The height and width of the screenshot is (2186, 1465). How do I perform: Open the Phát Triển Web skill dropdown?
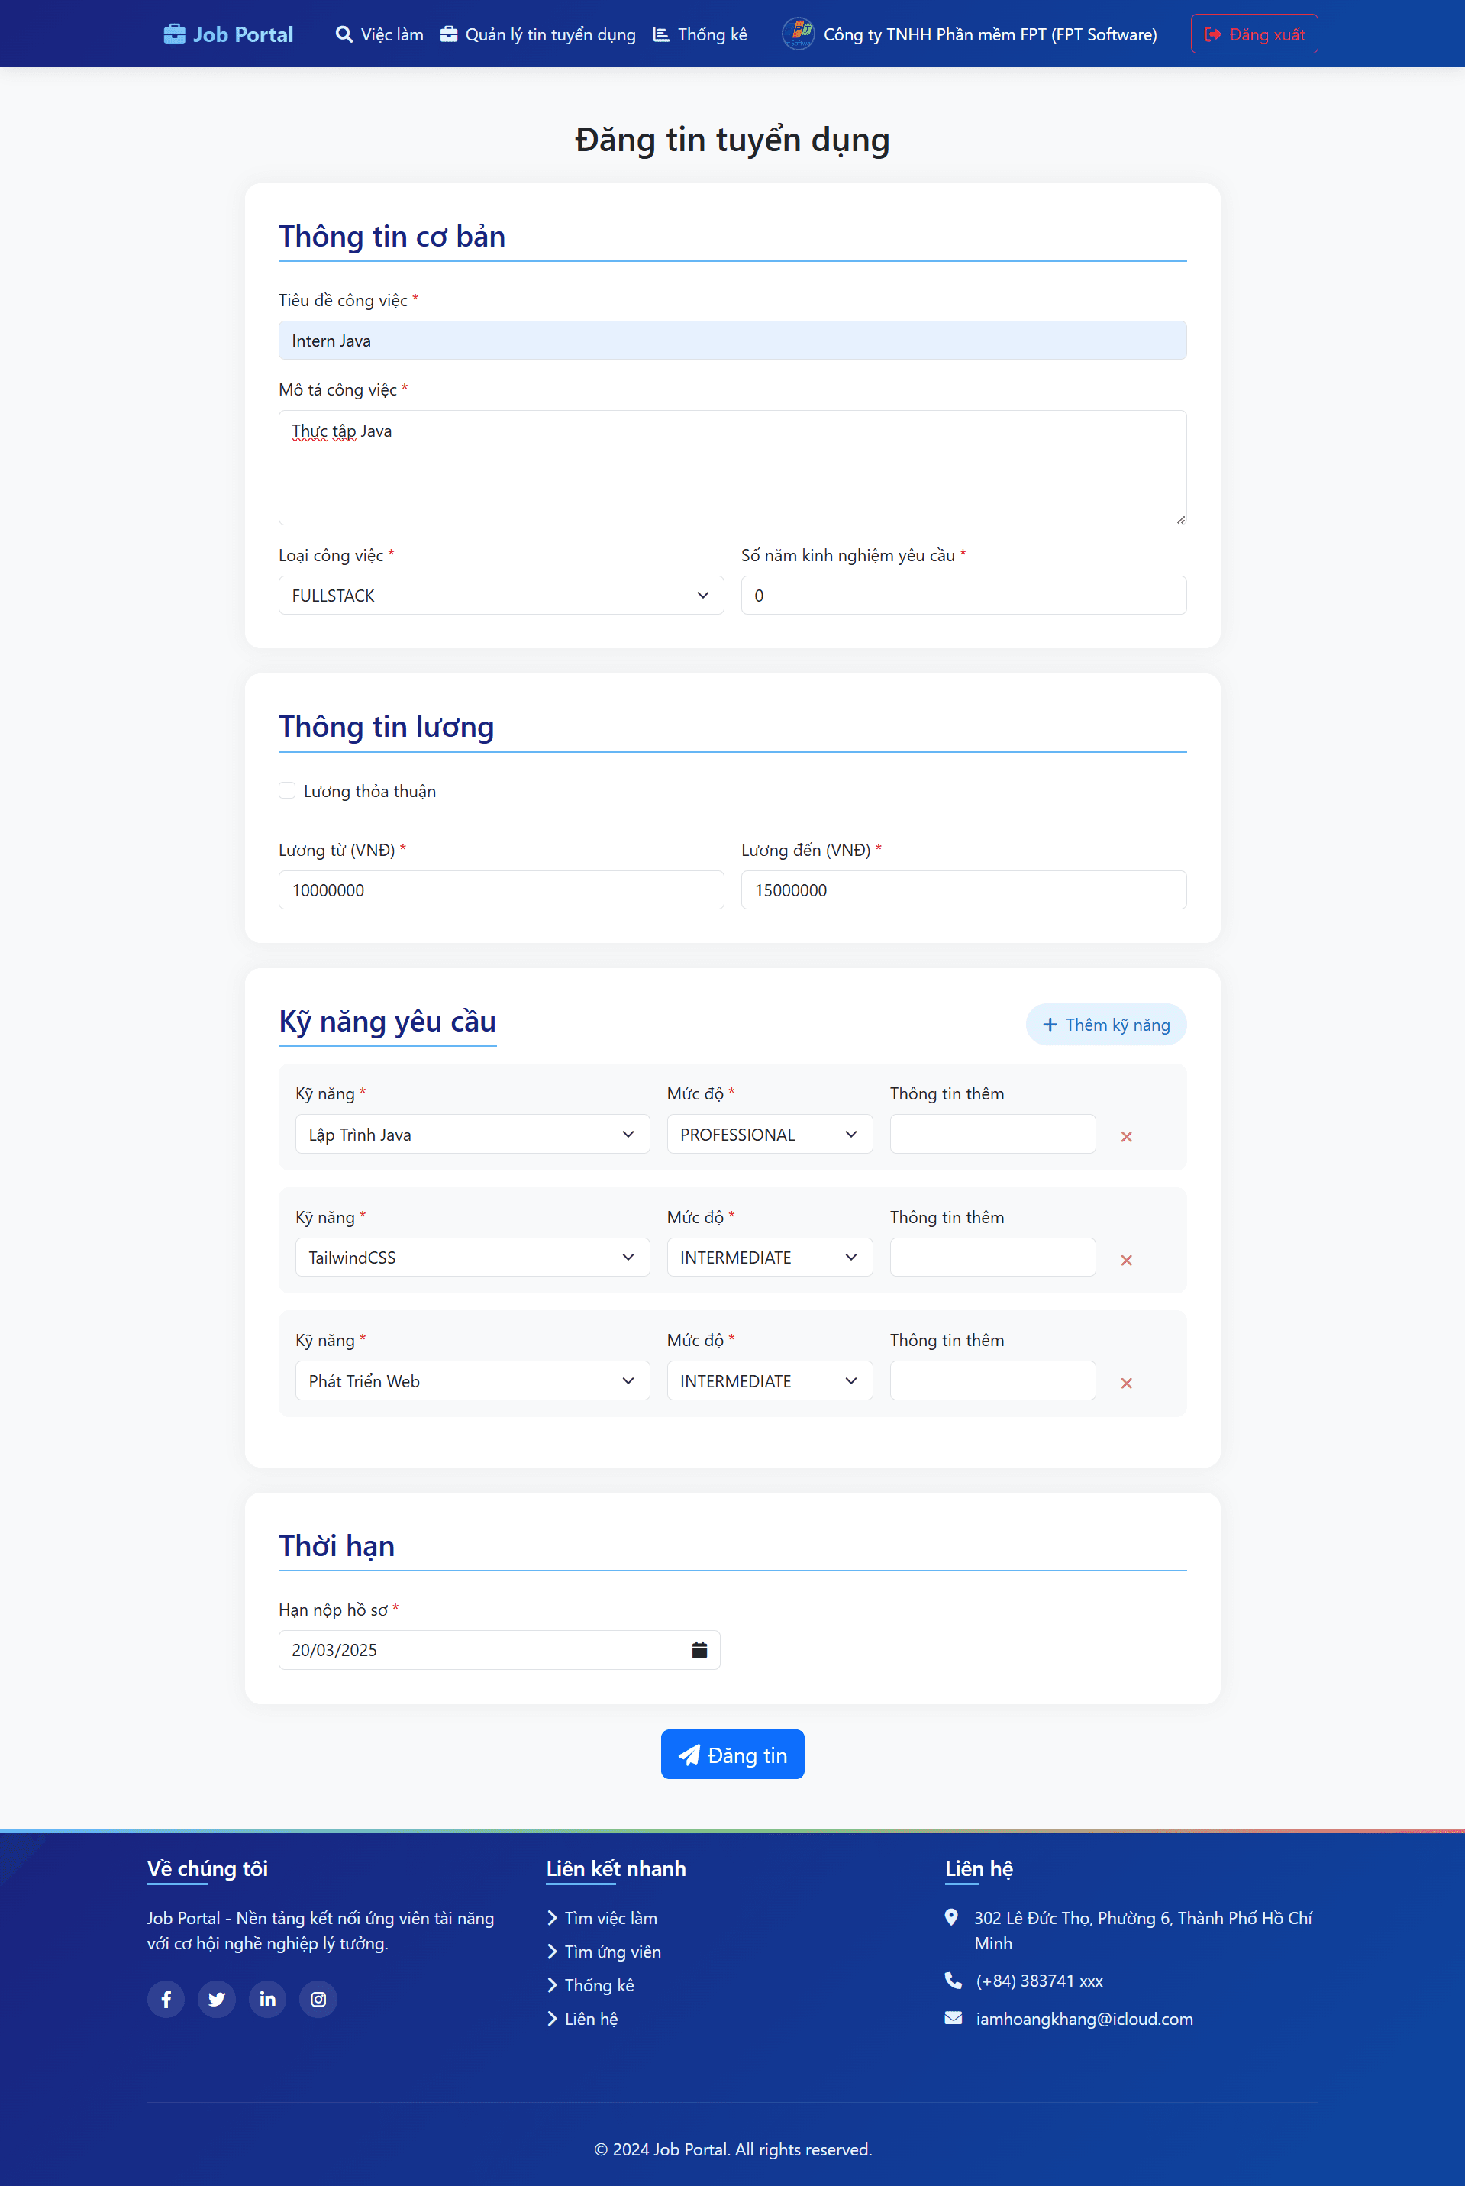pos(472,1380)
